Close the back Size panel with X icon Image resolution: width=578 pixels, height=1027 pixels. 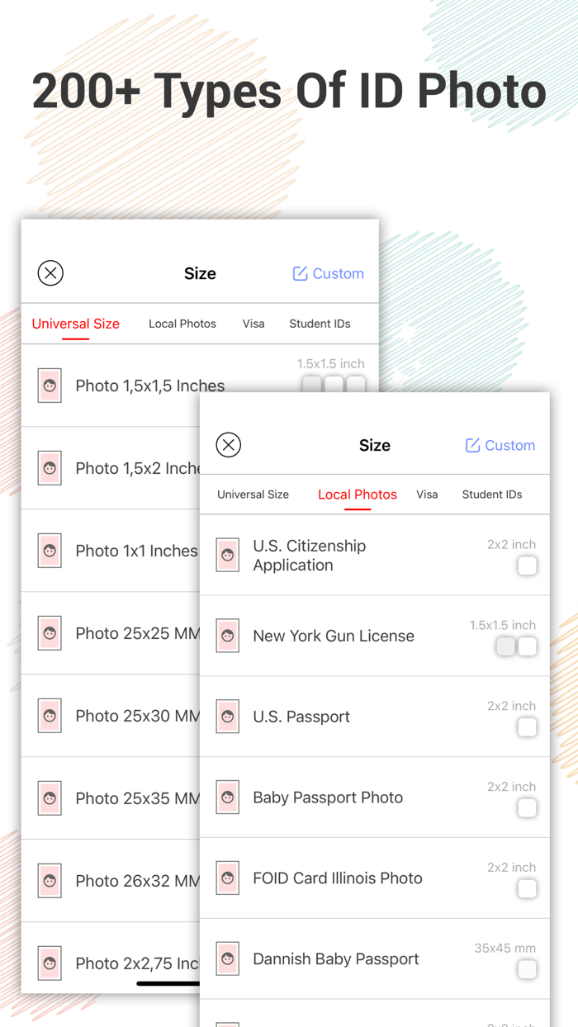point(50,273)
